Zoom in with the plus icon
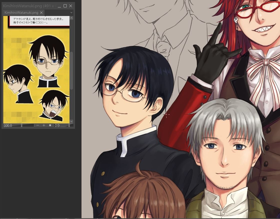 click(x=44, y=125)
